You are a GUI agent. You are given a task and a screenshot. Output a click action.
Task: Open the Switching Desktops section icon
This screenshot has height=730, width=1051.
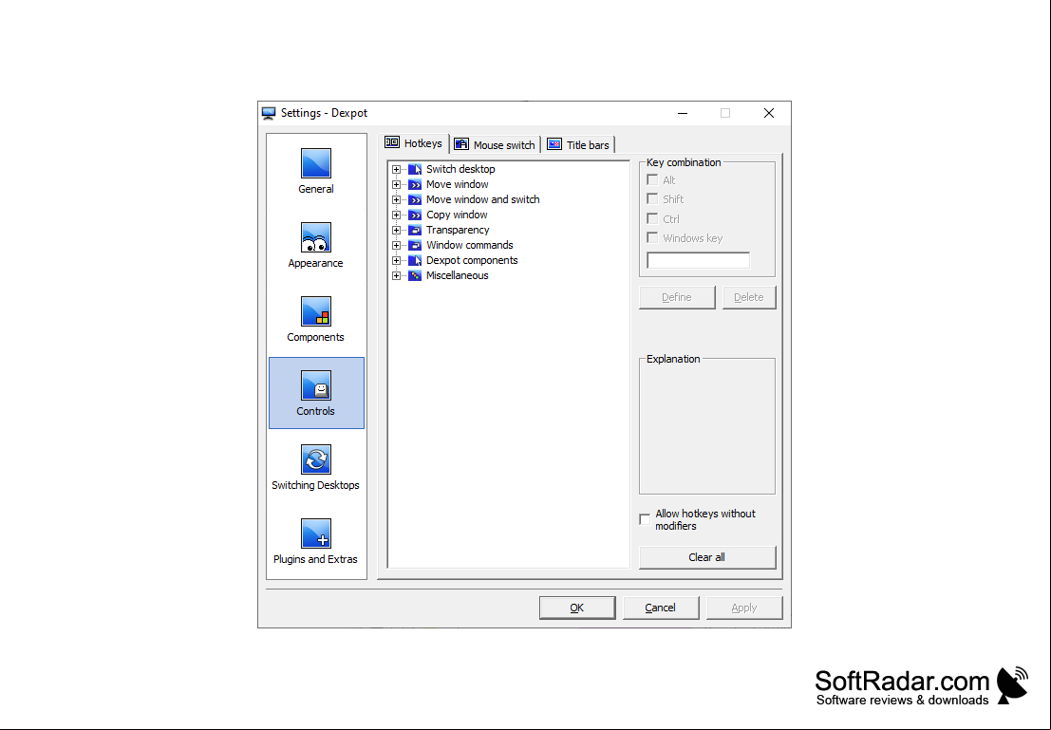pyautogui.click(x=316, y=459)
